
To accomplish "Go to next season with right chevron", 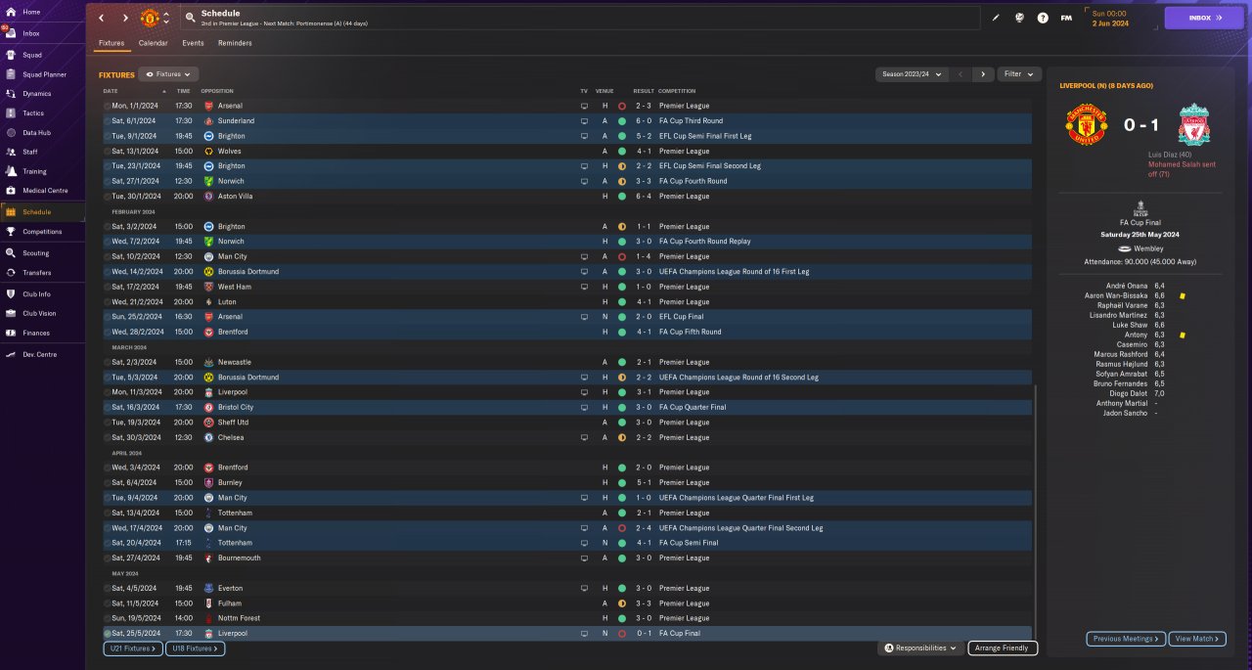I will click(983, 74).
